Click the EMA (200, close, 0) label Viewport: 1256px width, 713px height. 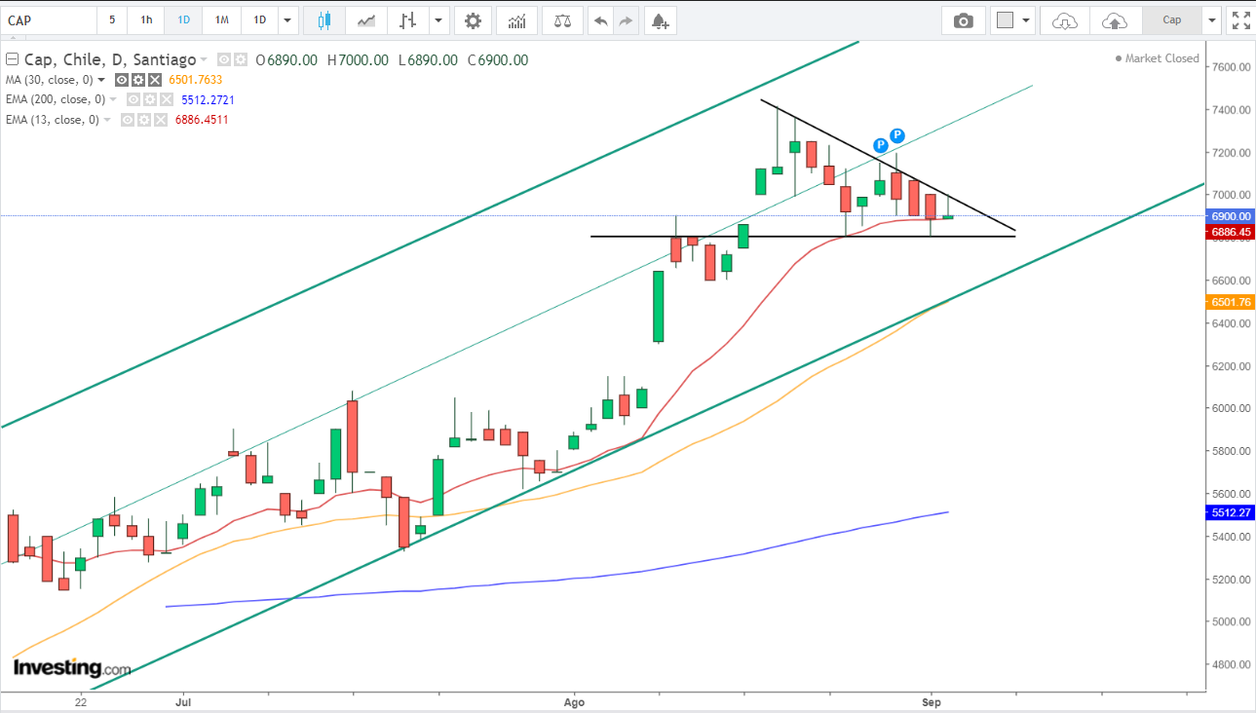[x=56, y=99]
